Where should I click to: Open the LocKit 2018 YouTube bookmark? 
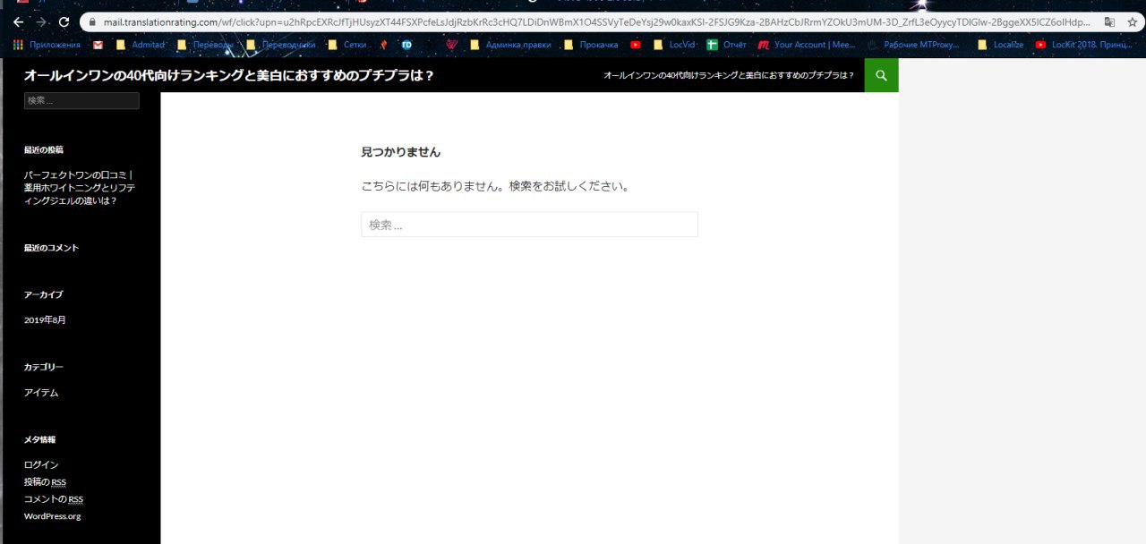point(1083,44)
